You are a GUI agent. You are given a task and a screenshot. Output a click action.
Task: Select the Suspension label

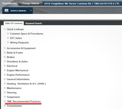(x=13, y=97)
